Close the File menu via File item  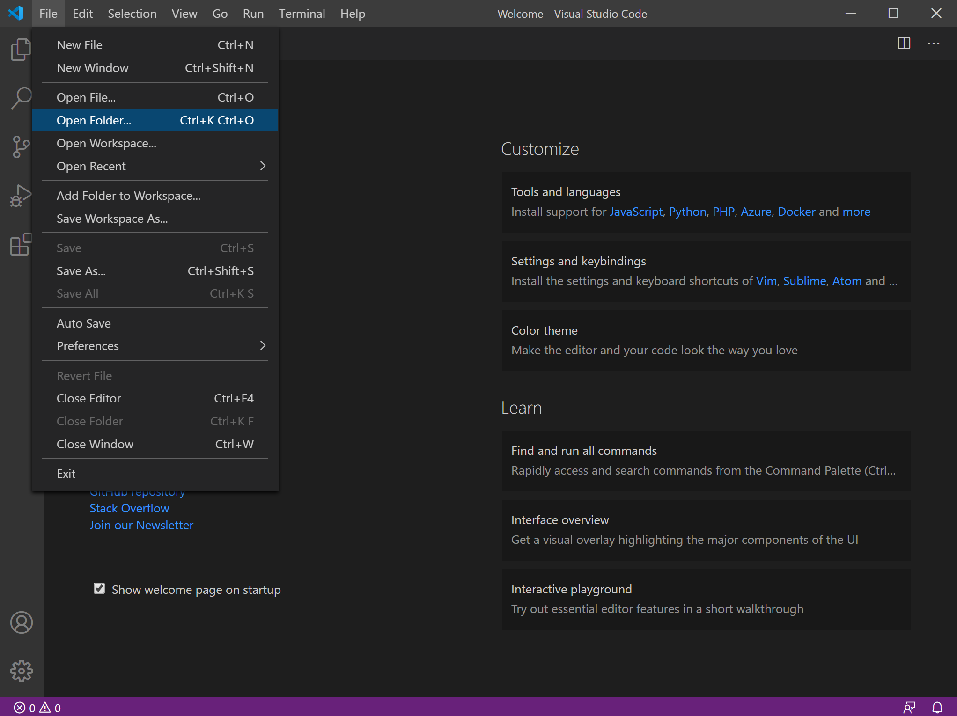click(x=48, y=14)
